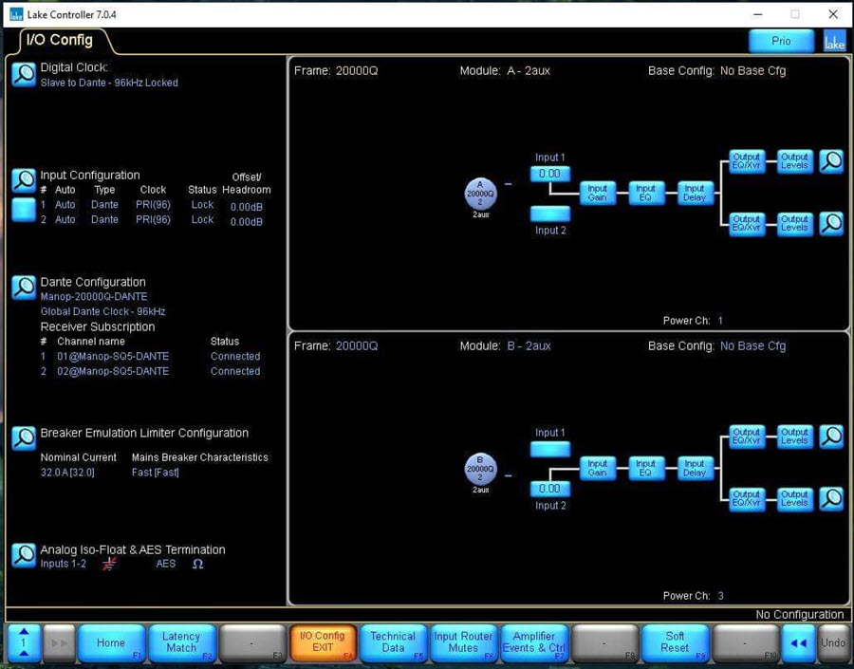Screen dimensions: 854x669
Task: Click the blue button beside input row 1
Action: click(24, 211)
